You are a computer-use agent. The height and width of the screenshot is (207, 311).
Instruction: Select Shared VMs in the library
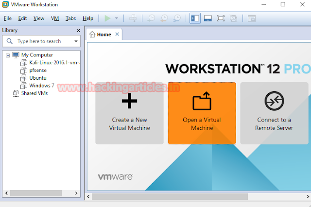point(35,93)
